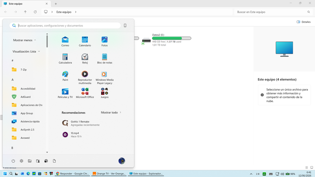Select the Este equipo Explorer tab

click(x=26, y=4)
